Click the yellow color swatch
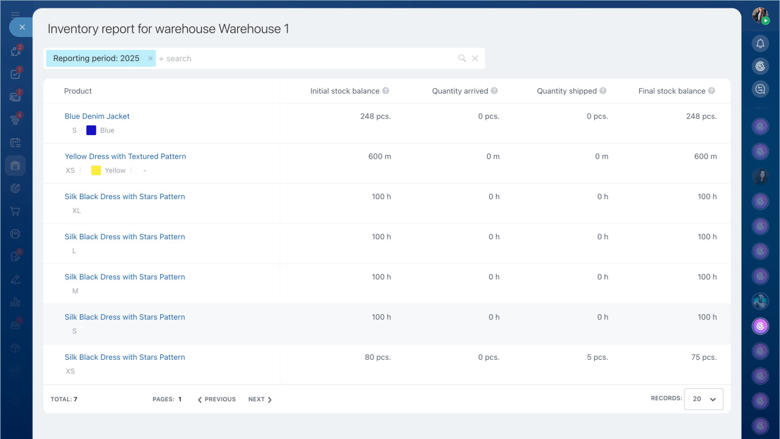The image size is (780, 439). (96, 170)
